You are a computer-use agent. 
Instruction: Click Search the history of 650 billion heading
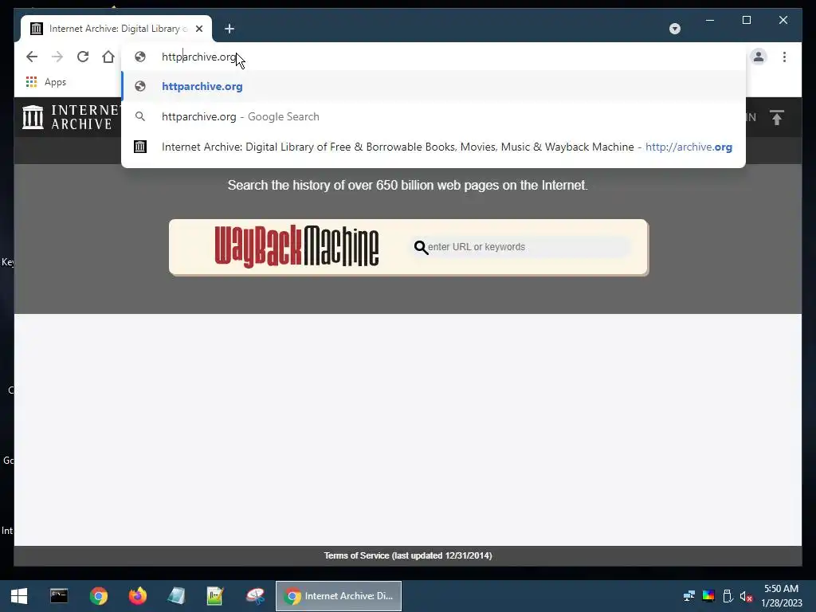point(407,185)
